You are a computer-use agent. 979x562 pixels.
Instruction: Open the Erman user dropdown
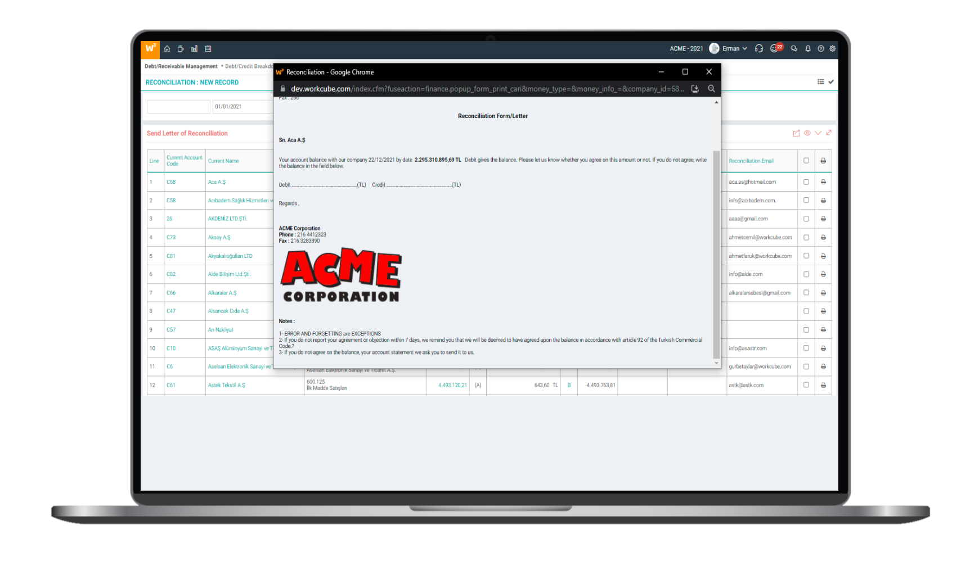pos(735,49)
